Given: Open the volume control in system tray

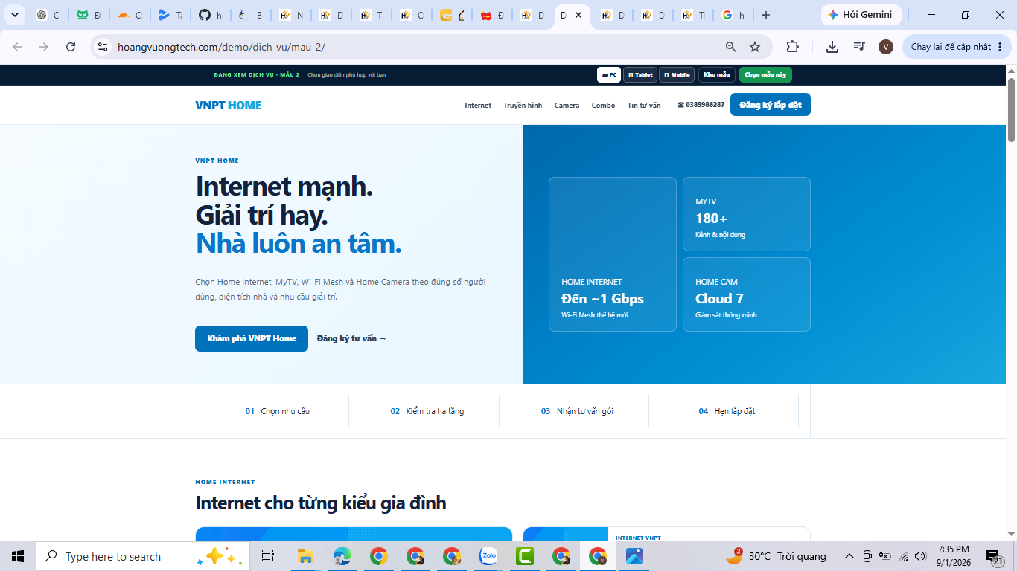Looking at the screenshot, I should pos(920,556).
